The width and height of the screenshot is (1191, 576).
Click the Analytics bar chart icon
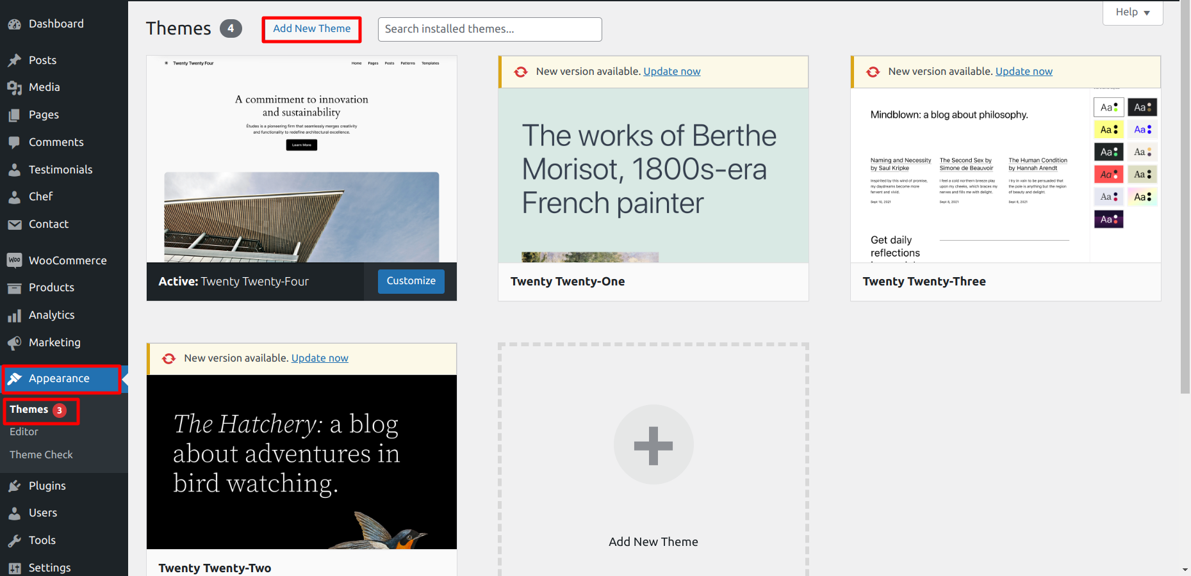tap(14, 316)
